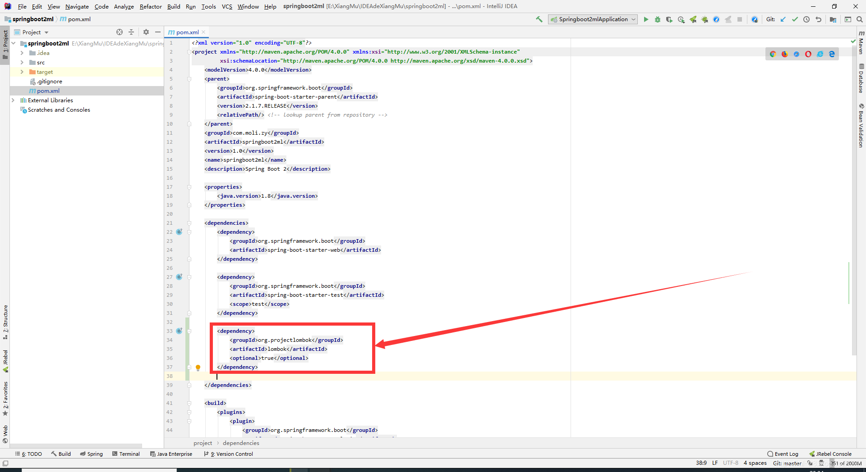
Task: Click the dependencies breadcrumb at editor bottom
Action: click(241, 443)
